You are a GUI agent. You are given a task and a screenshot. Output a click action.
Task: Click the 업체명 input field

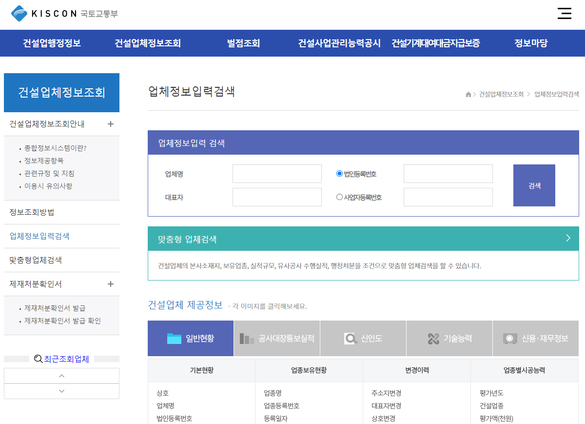pos(277,174)
